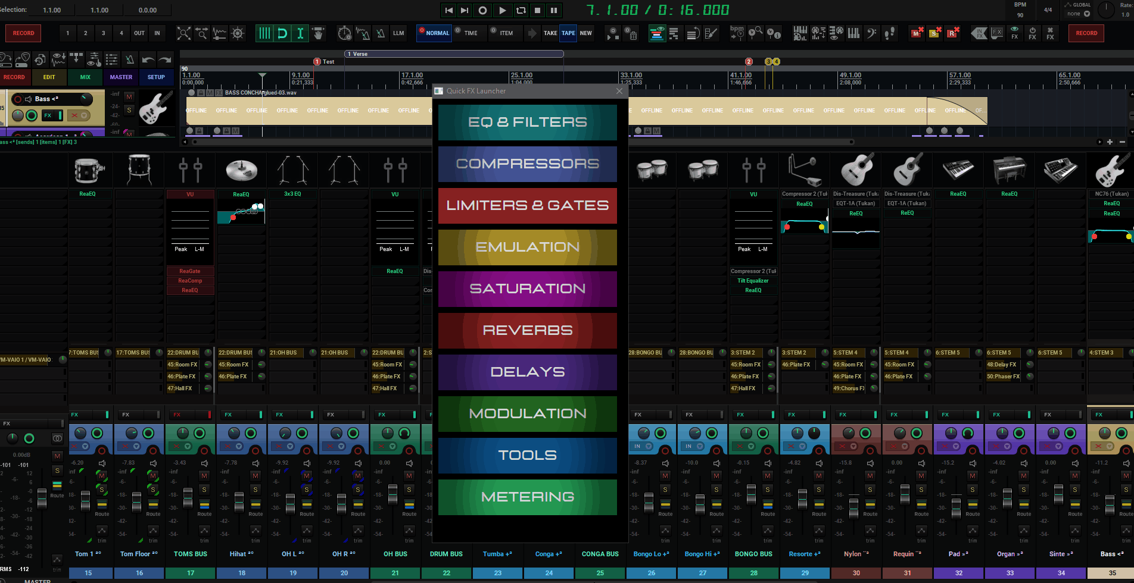
Task: Open the input arrow dropdown on Tom 1 strip
Action: 85,446
